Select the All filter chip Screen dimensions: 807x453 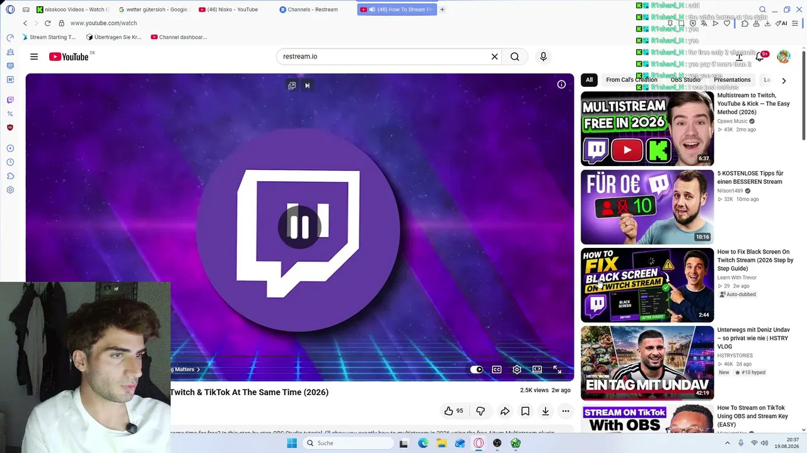coord(589,80)
